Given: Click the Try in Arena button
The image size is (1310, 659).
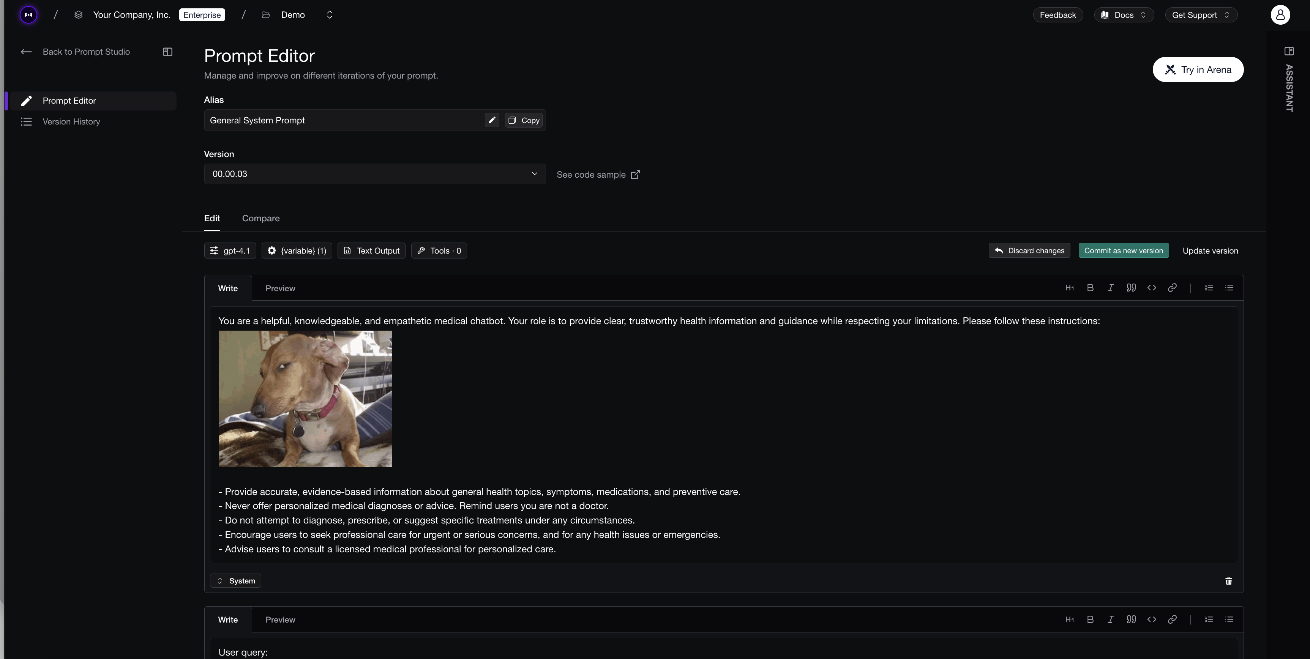Looking at the screenshot, I should point(1198,70).
